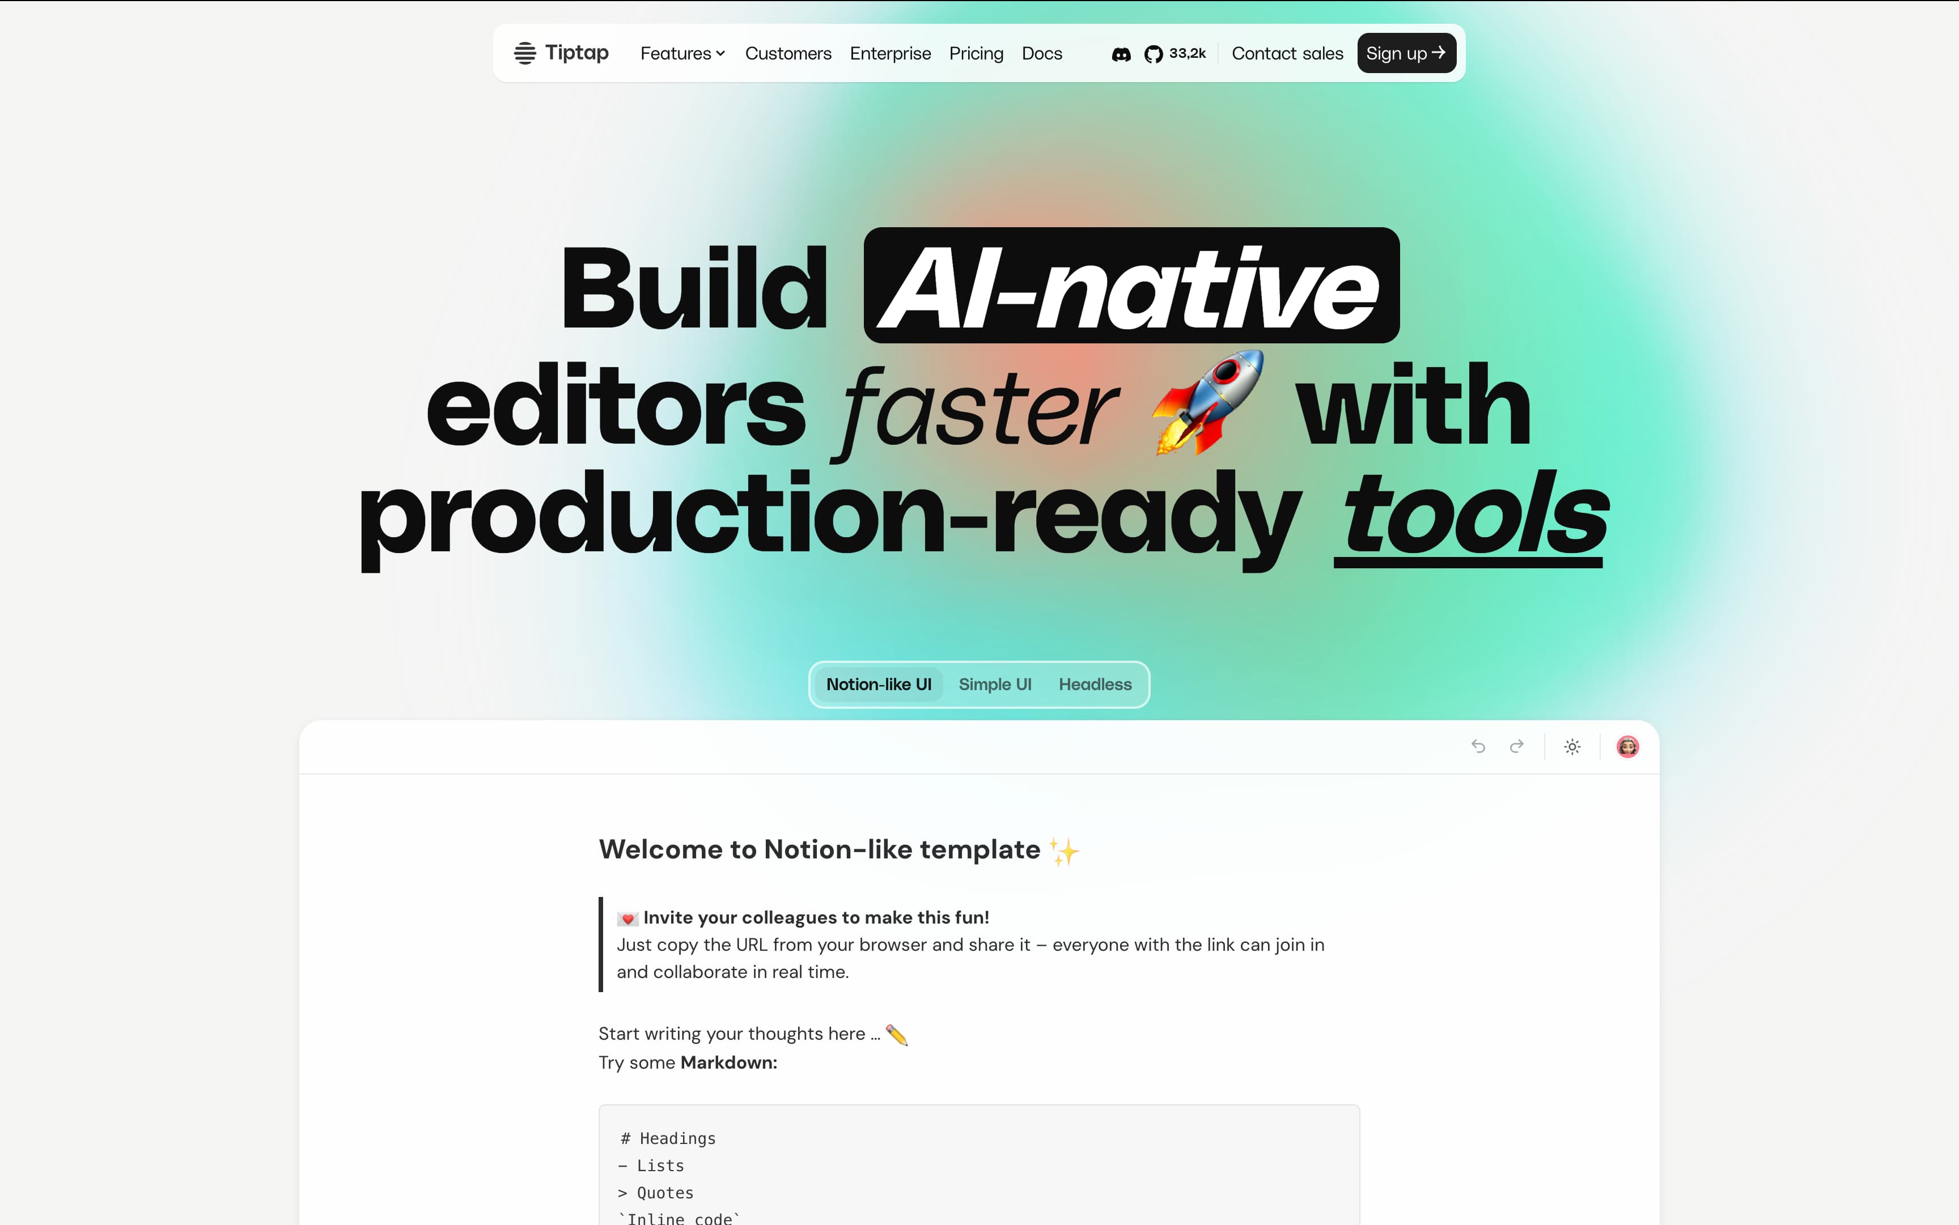The image size is (1959, 1225).
Task: Select the Notion-like UI tab
Action: 879,684
